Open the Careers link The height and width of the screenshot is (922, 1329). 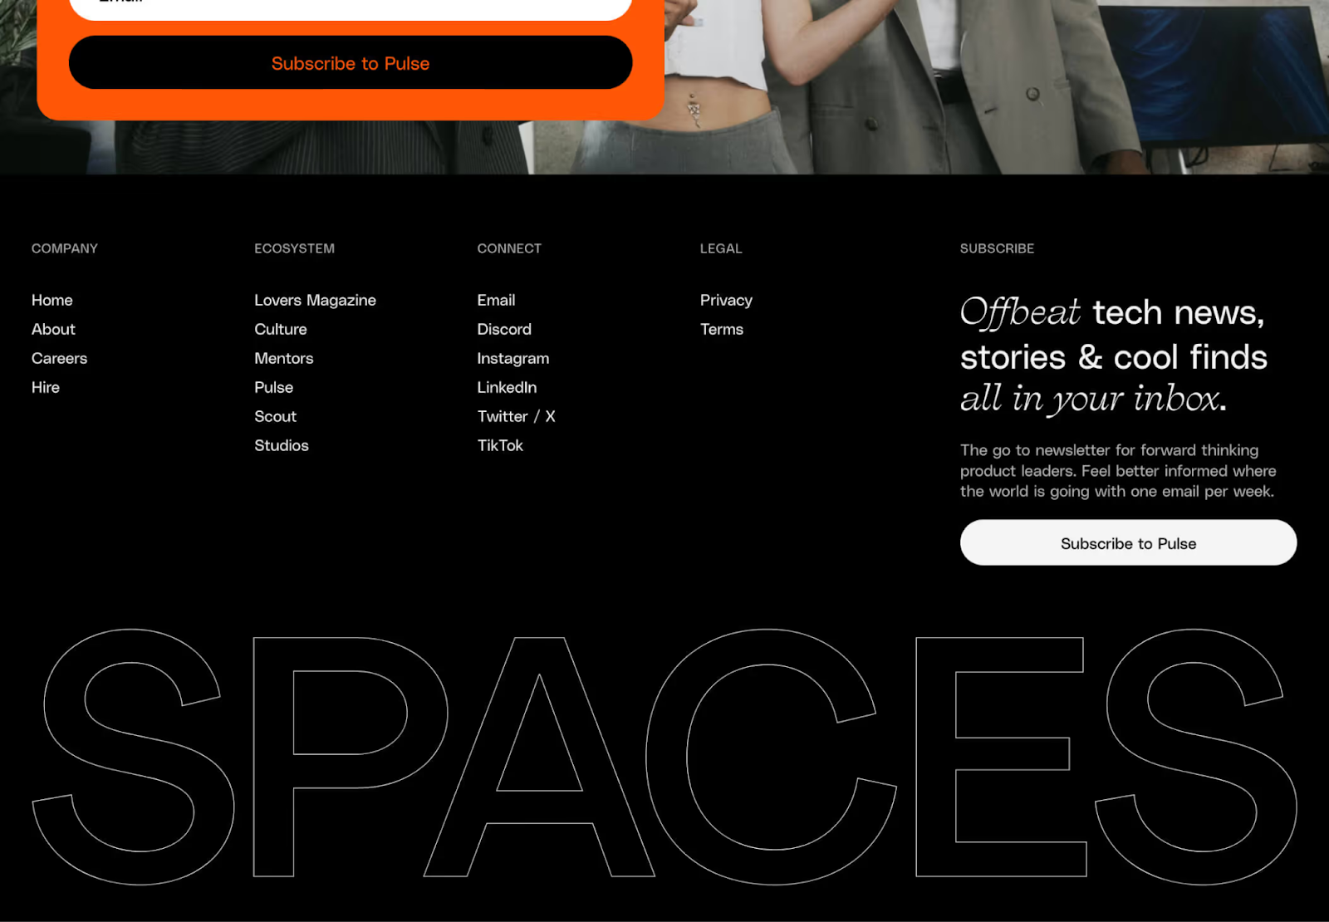coord(59,358)
